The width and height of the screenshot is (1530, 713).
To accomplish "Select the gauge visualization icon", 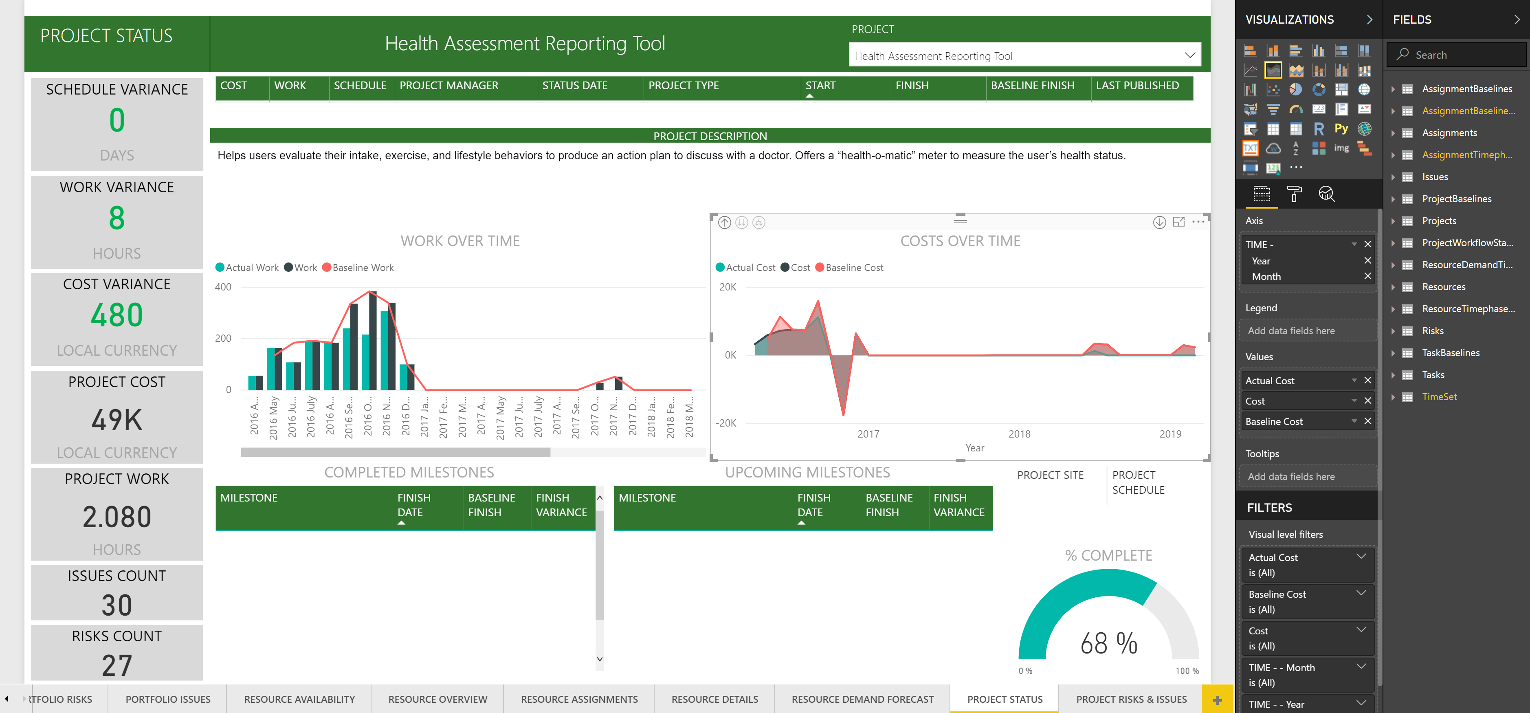I will pos(1296,109).
